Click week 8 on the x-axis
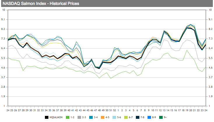Image resolution: width=214 pixels, height=122 pixels. click(145, 110)
